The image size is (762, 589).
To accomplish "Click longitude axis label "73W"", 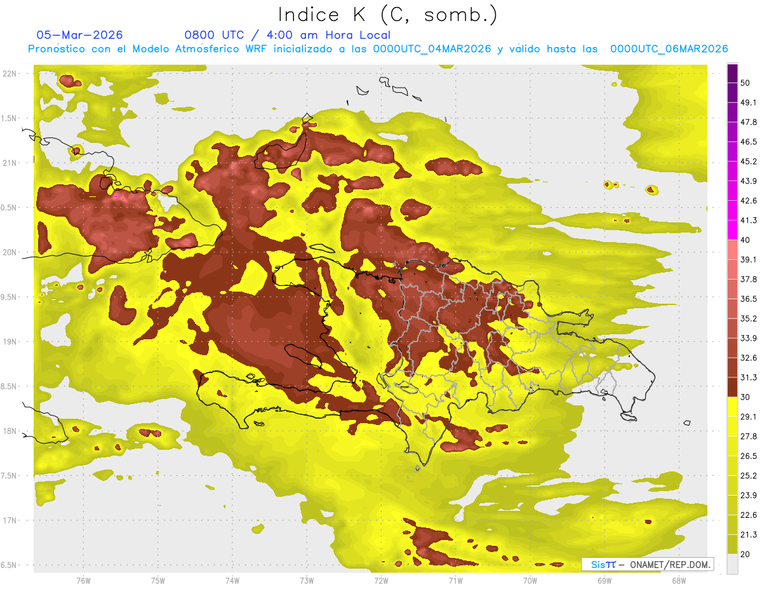I will (x=307, y=580).
